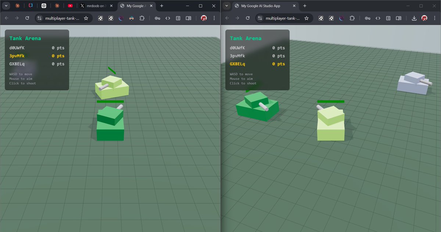The height and width of the screenshot is (232, 441).
Task: Click 'Click to shoot' hint in left window
Action: (x=23, y=83)
